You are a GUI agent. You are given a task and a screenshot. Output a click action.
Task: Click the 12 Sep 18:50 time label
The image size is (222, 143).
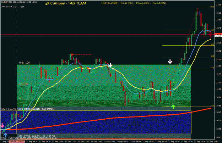click(x=212, y=142)
